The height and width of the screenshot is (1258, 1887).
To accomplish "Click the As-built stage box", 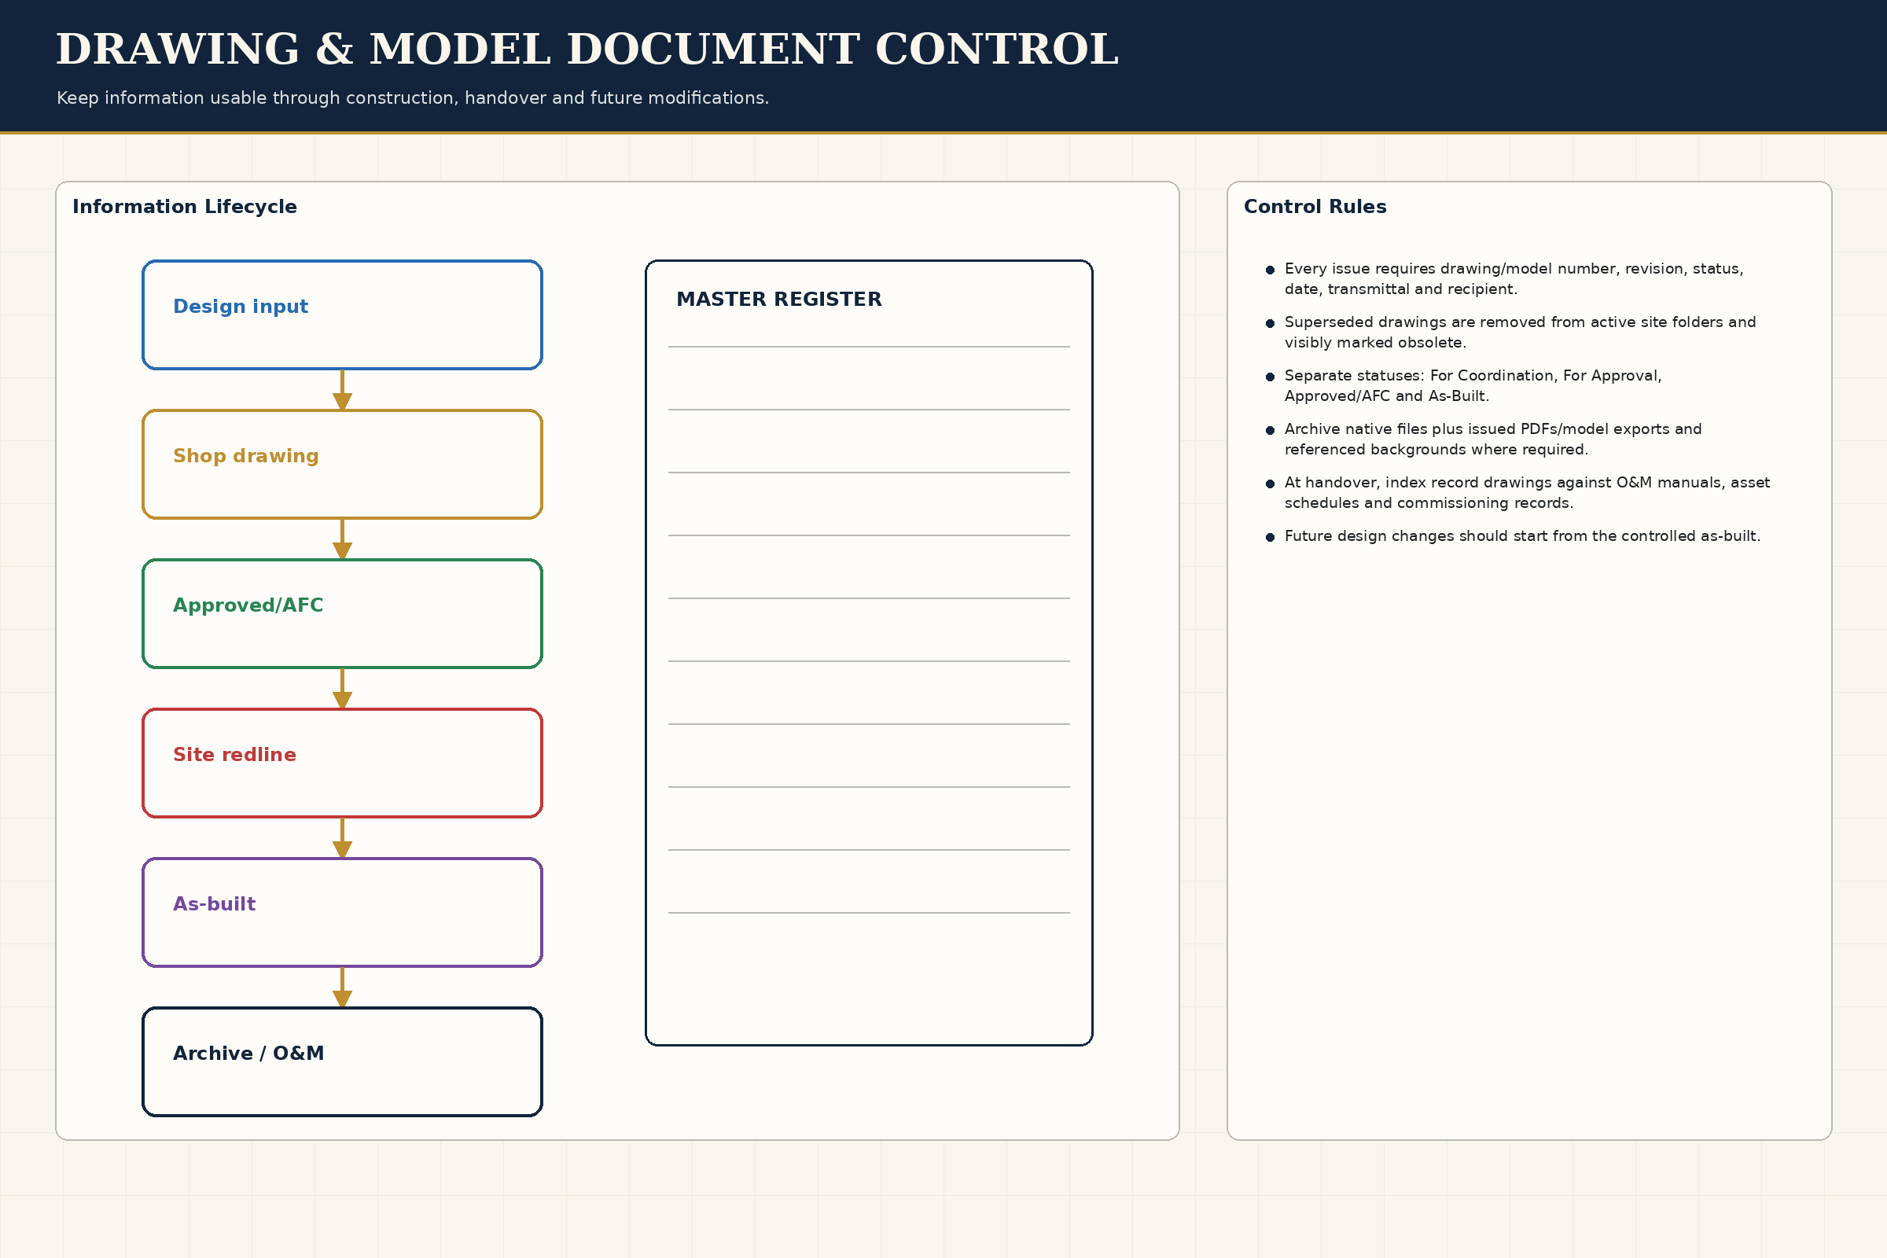I will pyautogui.click(x=343, y=912).
